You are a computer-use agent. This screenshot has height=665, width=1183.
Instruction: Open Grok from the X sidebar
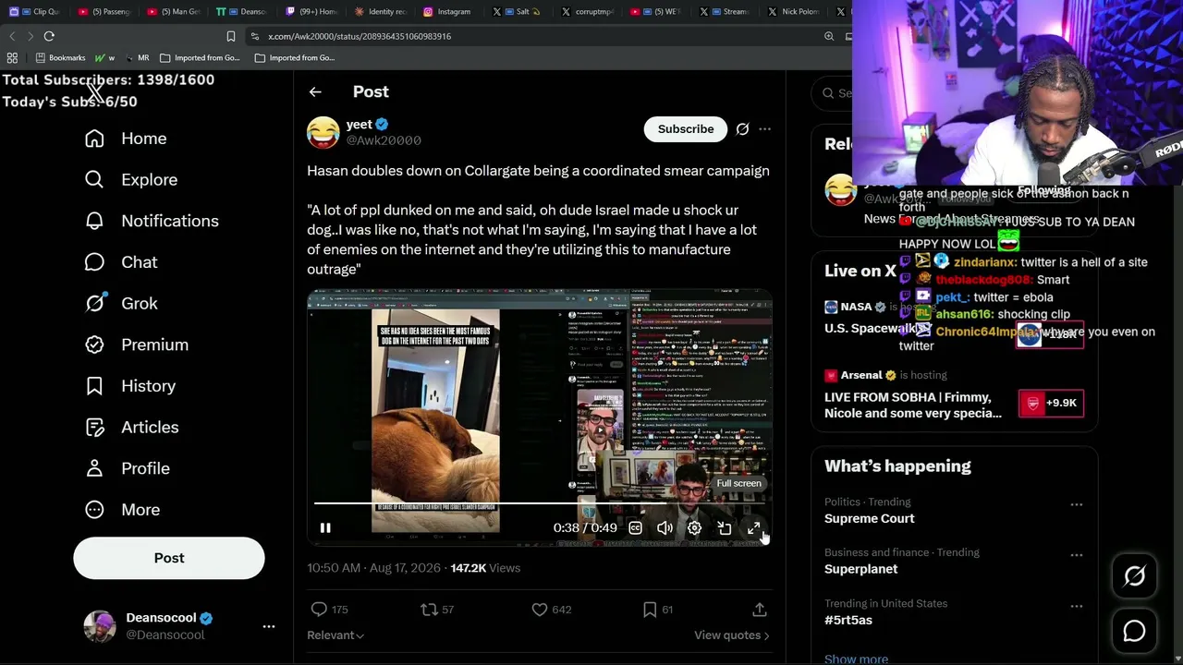(121, 303)
